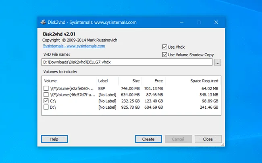Close the window using the X icon
Image resolution: width=262 pixels, height=163 pixels.
(216, 22)
